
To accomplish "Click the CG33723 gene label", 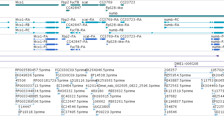I will click(128, 2).
